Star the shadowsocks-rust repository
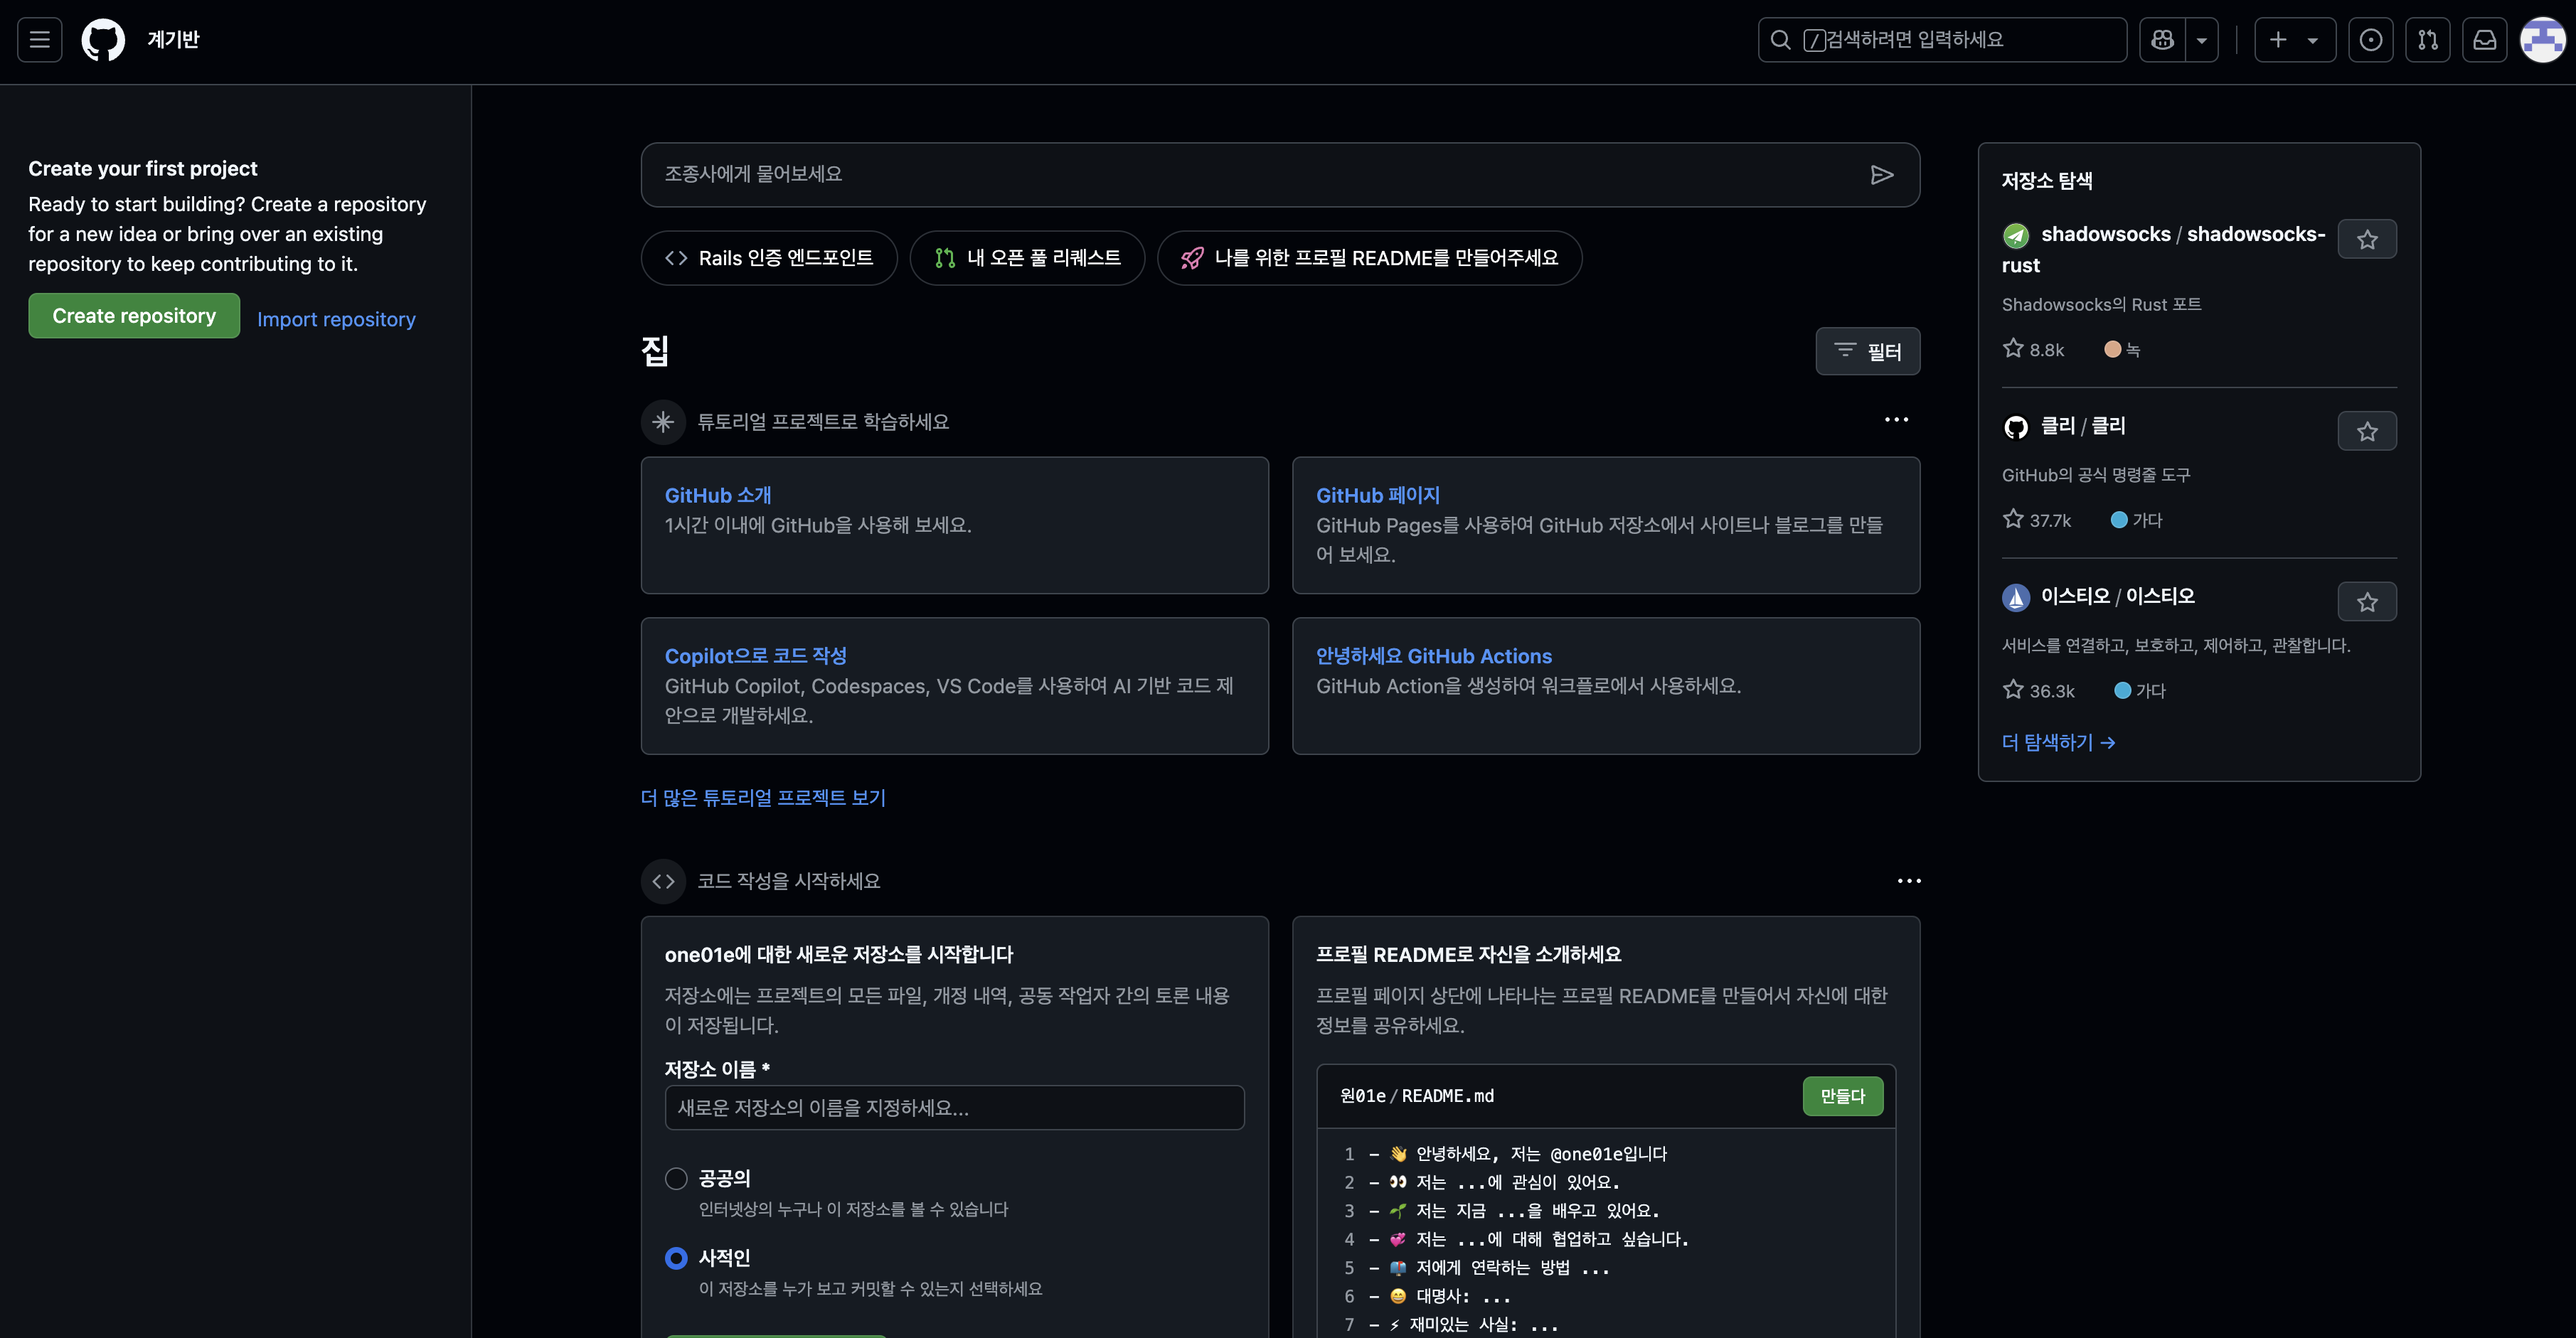This screenshot has width=2576, height=1338. tap(2367, 239)
